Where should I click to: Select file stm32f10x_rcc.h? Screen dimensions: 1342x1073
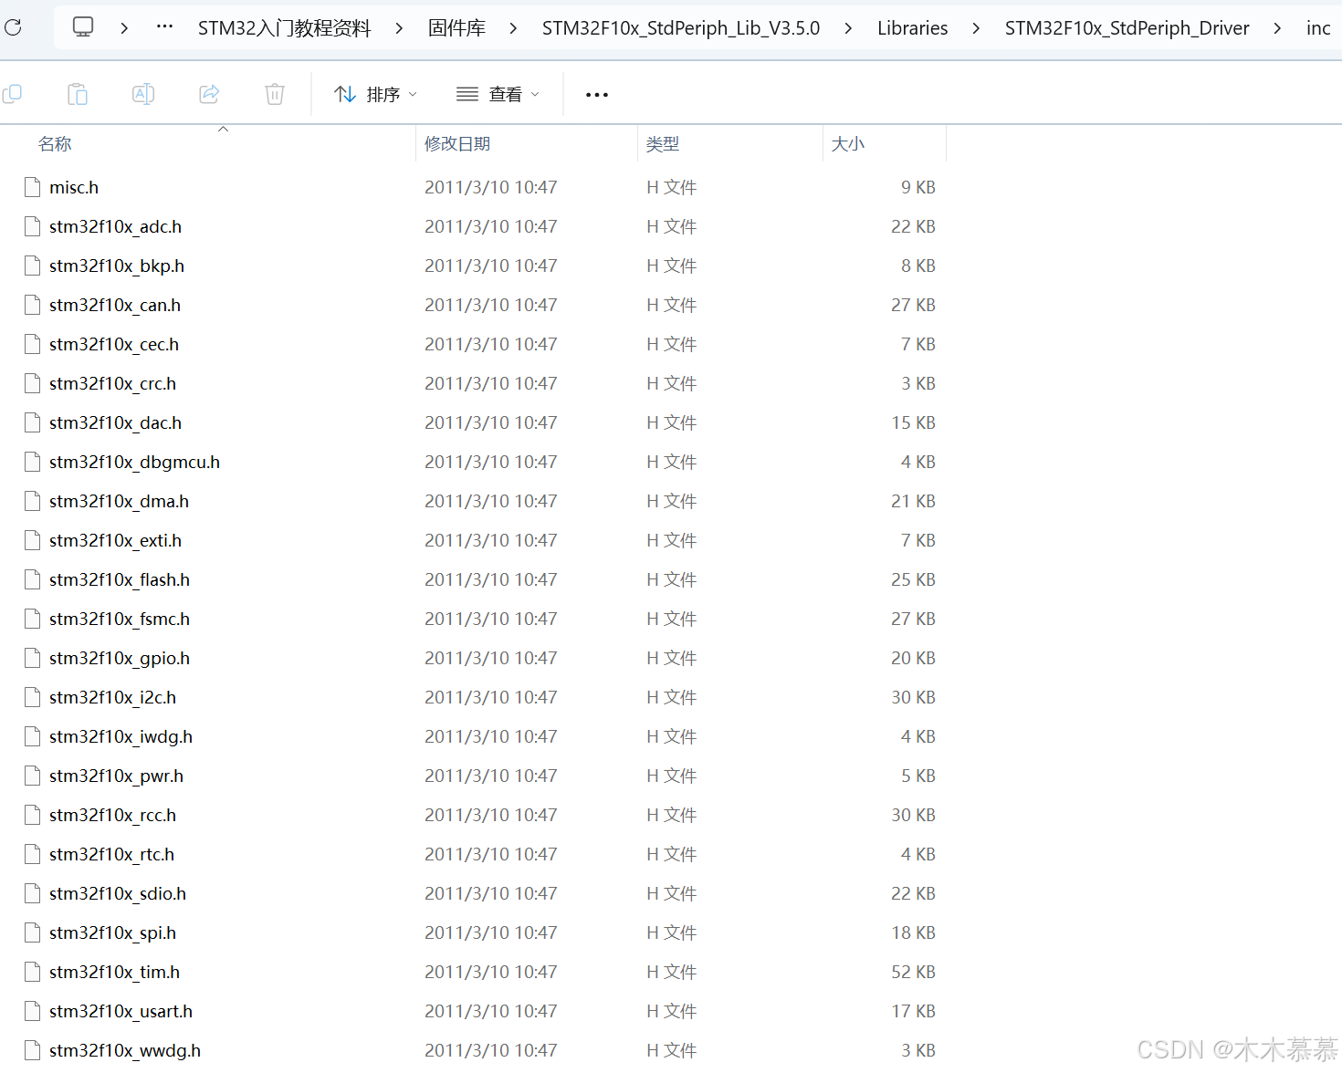(112, 815)
